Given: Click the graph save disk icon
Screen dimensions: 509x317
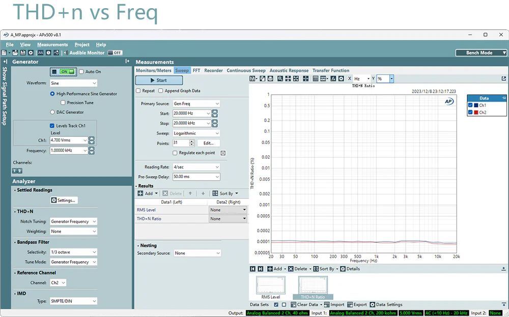Looking at the screenshot, I should pyautogui.click(x=253, y=78).
